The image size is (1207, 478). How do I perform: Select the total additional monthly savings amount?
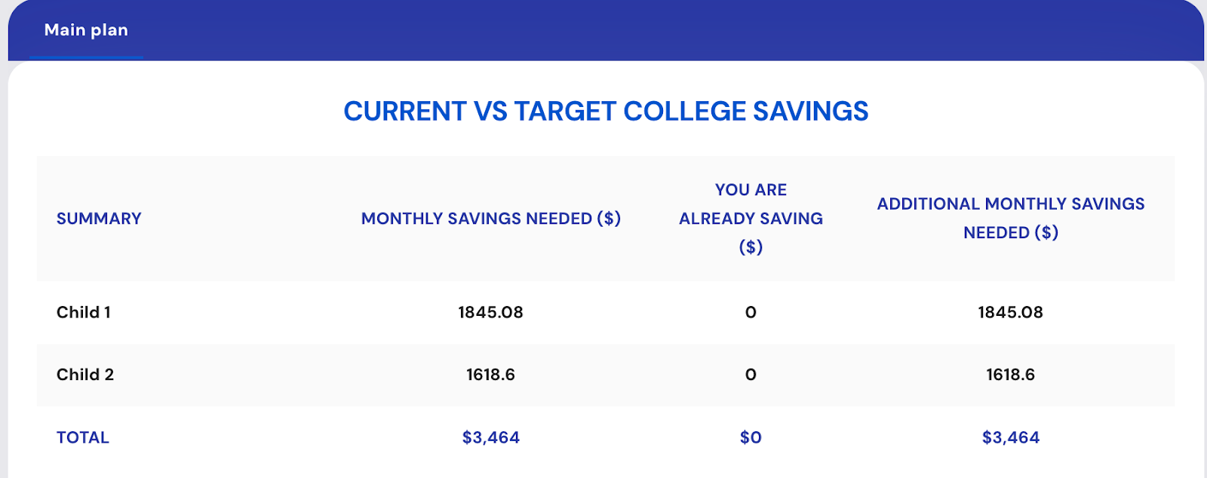[x=1010, y=437]
